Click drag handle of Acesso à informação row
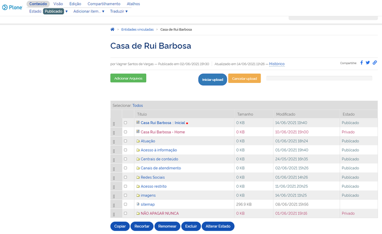The height and width of the screenshot is (234, 382). point(114,151)
